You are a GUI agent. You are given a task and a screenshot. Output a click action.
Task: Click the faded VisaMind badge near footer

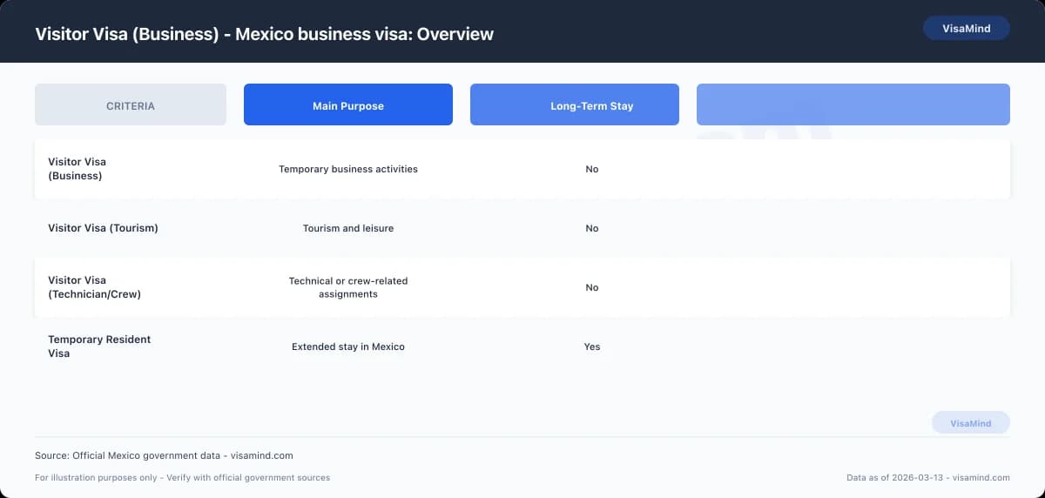point(971,423)
